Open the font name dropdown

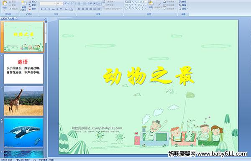pos(55,3)
